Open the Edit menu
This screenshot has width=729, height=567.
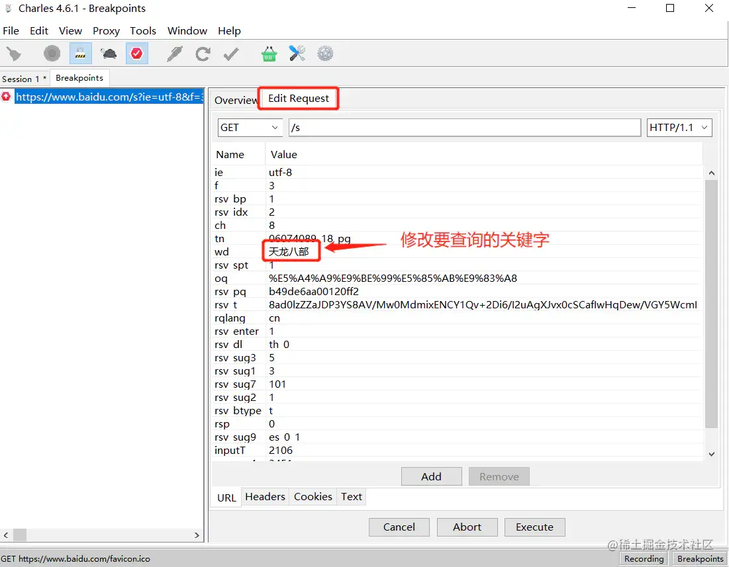tap(39, 30)
